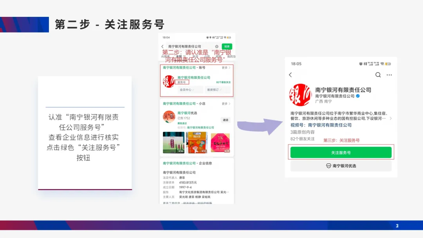Open the ¥33 product thumbnail

(197, 142)
